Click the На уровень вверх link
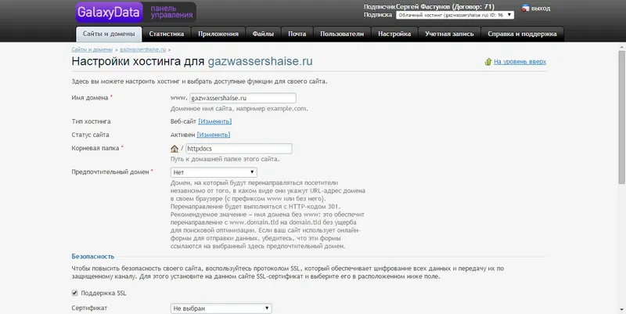Image resolution: width=626 pixels, height=314 pixels. [x=520, y=62]
